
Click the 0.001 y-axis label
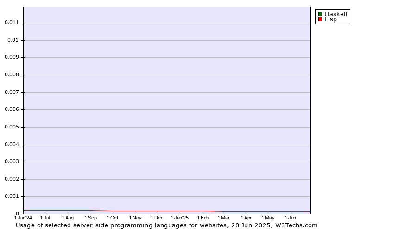[x=12, y=196]
